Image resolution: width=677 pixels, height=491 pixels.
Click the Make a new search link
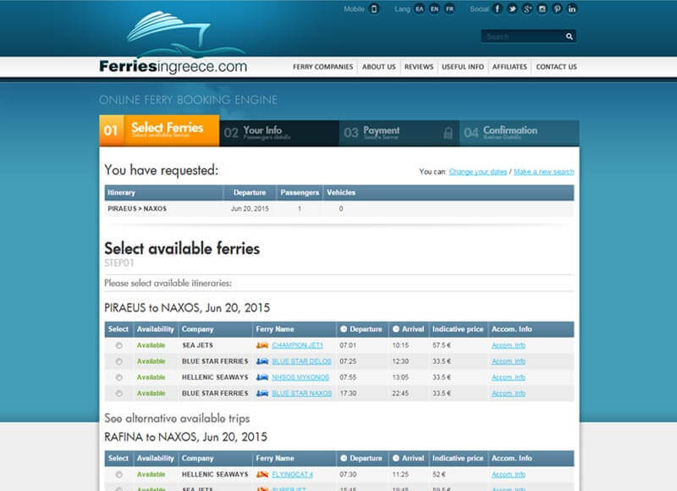tap(544, 172)
